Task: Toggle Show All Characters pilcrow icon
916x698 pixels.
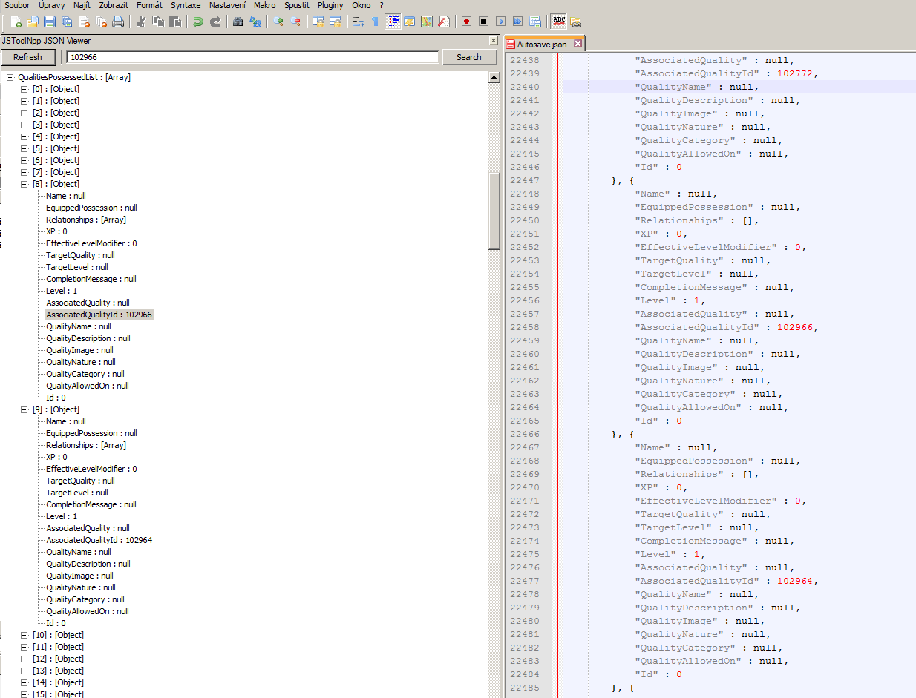Action: point(376,22)
